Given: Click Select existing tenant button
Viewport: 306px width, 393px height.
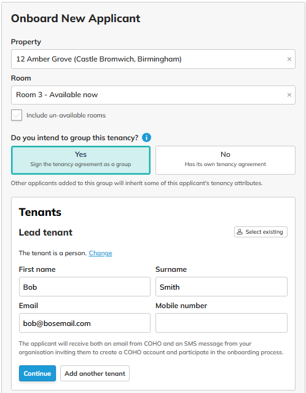Looking at the screenshot, I should coord(261,232).
